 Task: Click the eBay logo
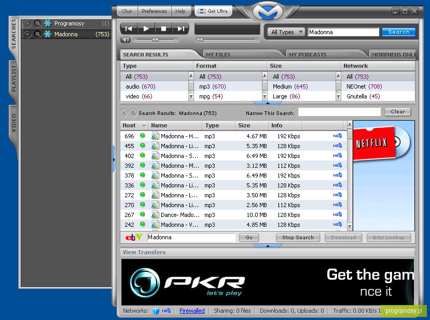(x=133, y=237)
